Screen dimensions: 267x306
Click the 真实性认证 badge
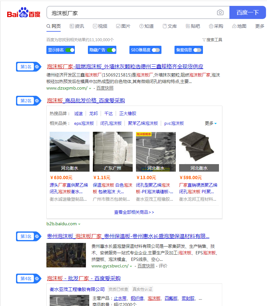click(x=142, y=289)
